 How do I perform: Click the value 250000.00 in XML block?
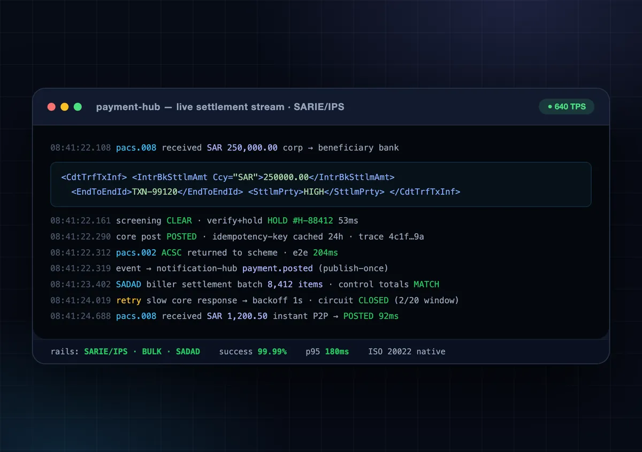pos(286,177)
